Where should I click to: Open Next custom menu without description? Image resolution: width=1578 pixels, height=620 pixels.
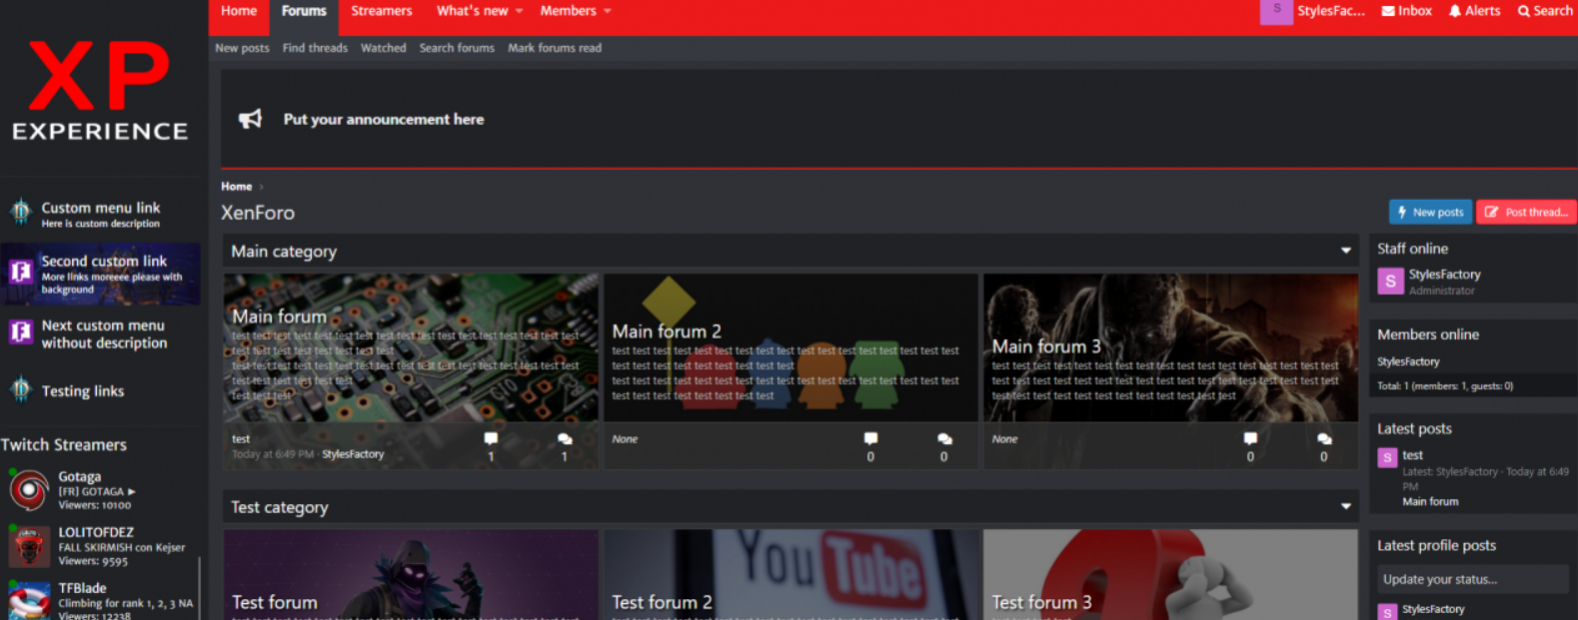click(104, 333)
